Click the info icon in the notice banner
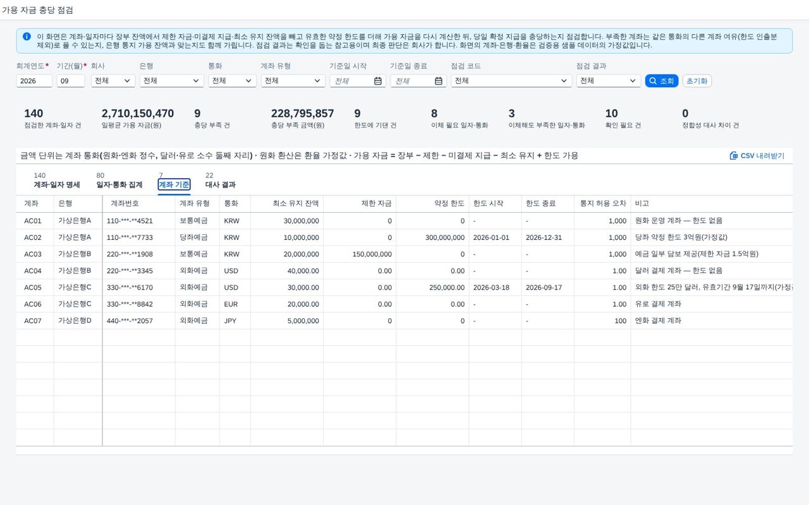Viewport: 809px width, 505px height. 27,37
